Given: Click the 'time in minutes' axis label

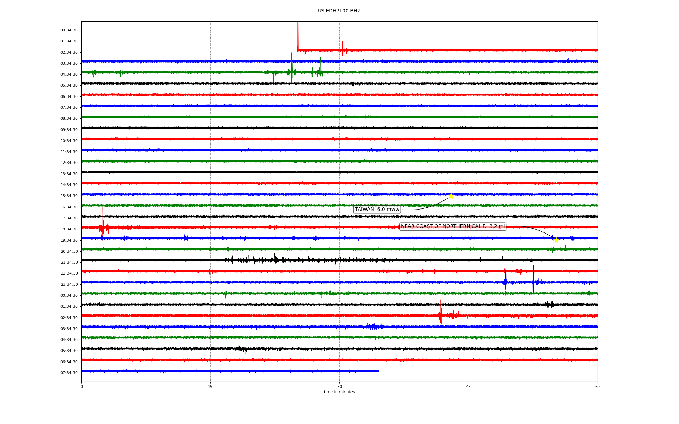Looking at the screenshot, I should [339, 392].
